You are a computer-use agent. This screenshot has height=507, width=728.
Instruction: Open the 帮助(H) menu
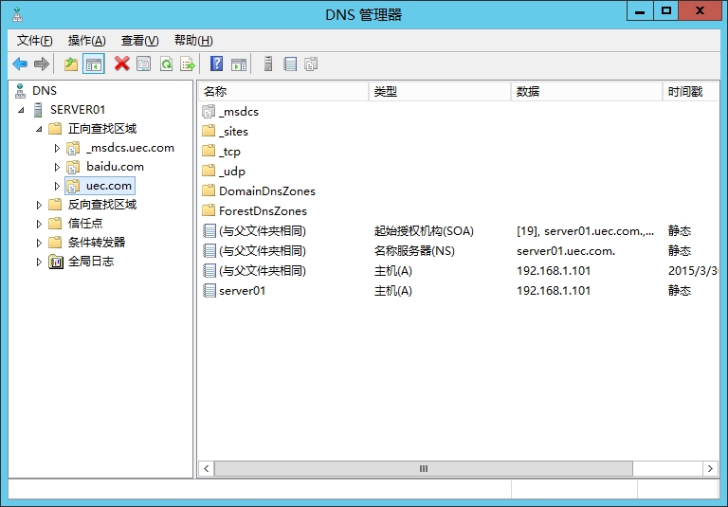193,41
